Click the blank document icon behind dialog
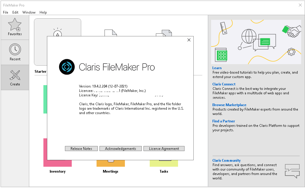Image resolution: width=305 pixels, height=188 pixels. click(x=111, y=33)
